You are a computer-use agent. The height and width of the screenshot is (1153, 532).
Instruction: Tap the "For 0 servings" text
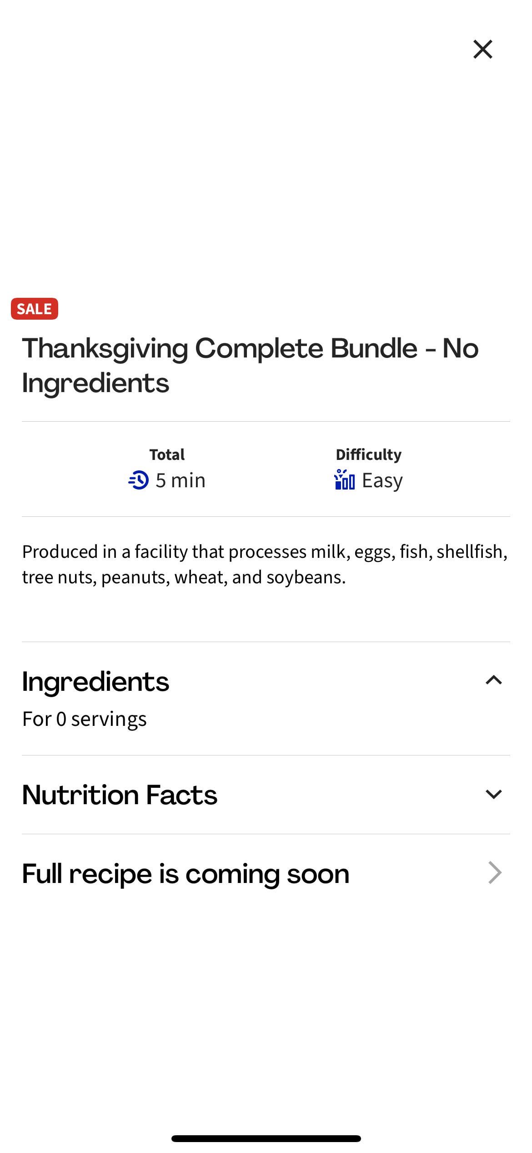(x=85, y=719)
